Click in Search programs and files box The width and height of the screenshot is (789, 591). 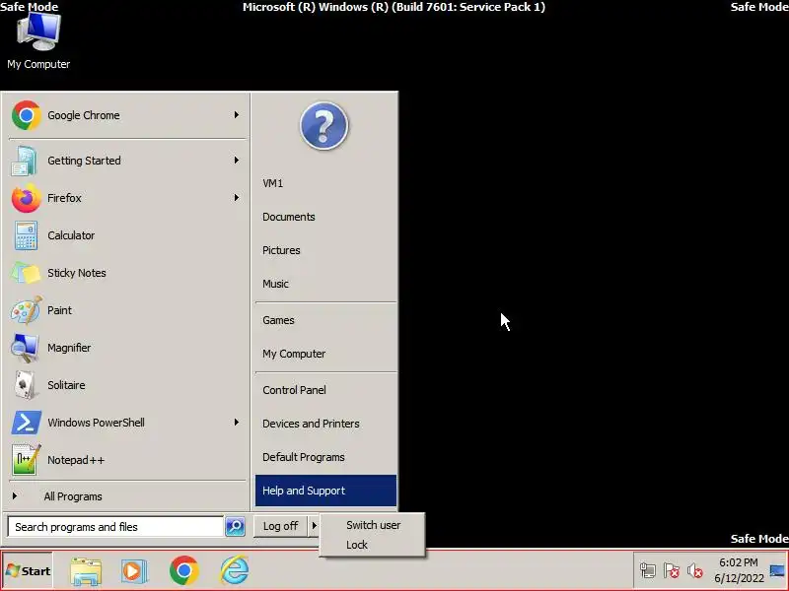coord(115,527)
